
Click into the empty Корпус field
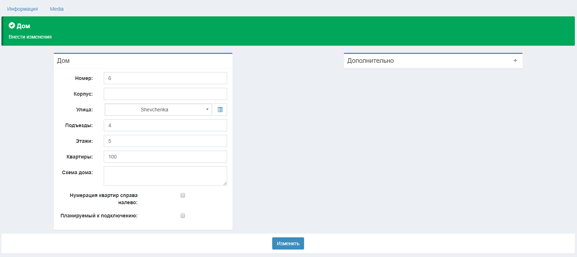165,94
